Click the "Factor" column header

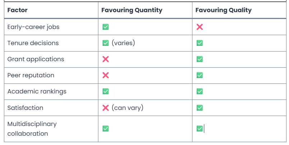(17, 10)
